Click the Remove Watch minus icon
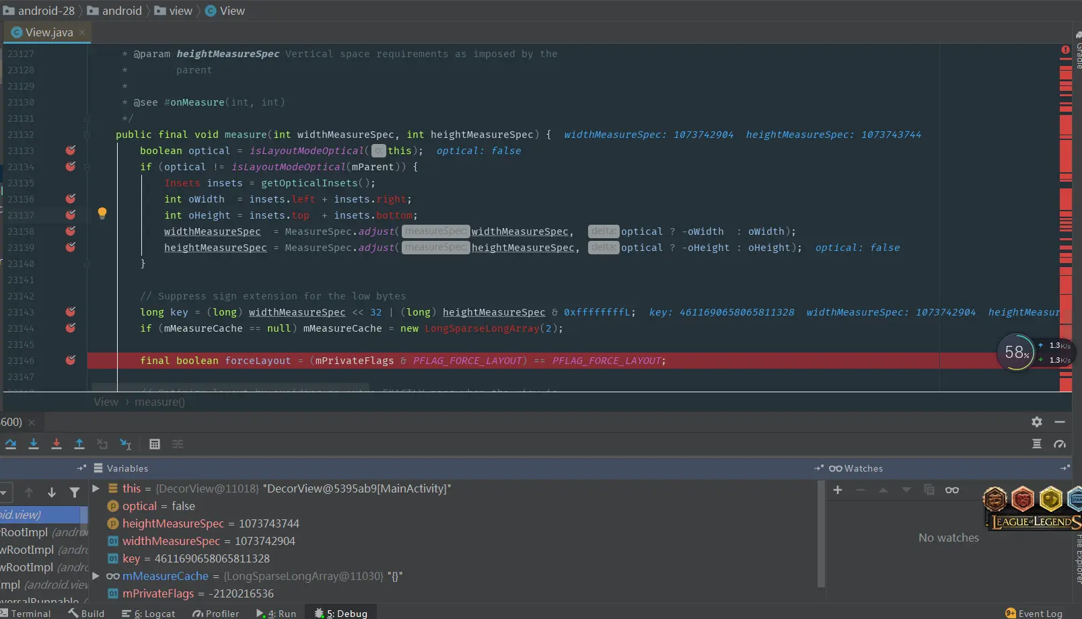 click(x=861, y=490)
